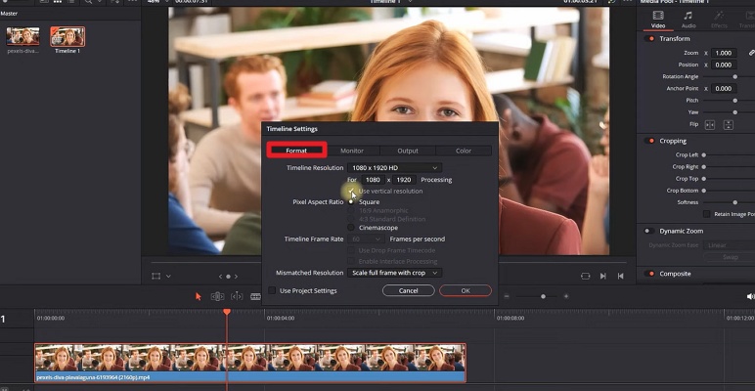Click the width field showing 1080
The image size is (755, 391).
[x=373, y=180]
